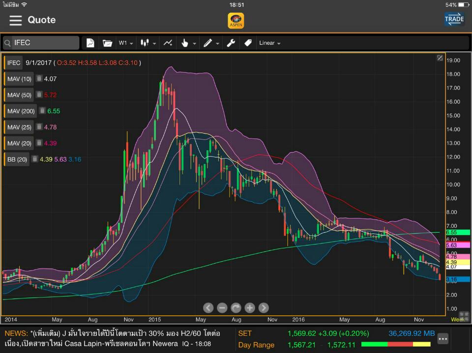Image resolution: width=472 pixels, height=353 pixels.
Task: Open the pointer hand cursor dropdown
Action: tap(188, 43)
